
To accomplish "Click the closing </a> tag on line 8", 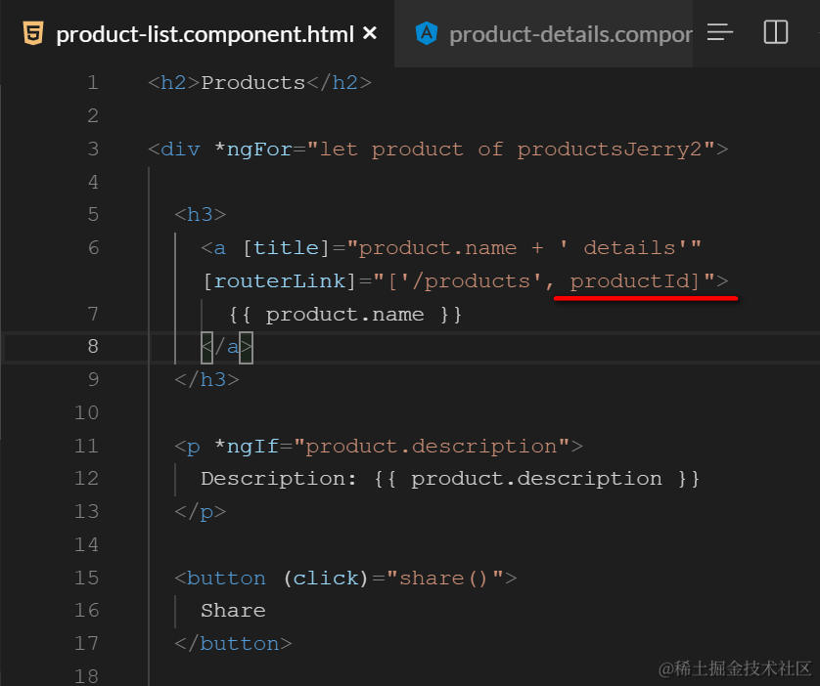I will click(x=227, y=347).
